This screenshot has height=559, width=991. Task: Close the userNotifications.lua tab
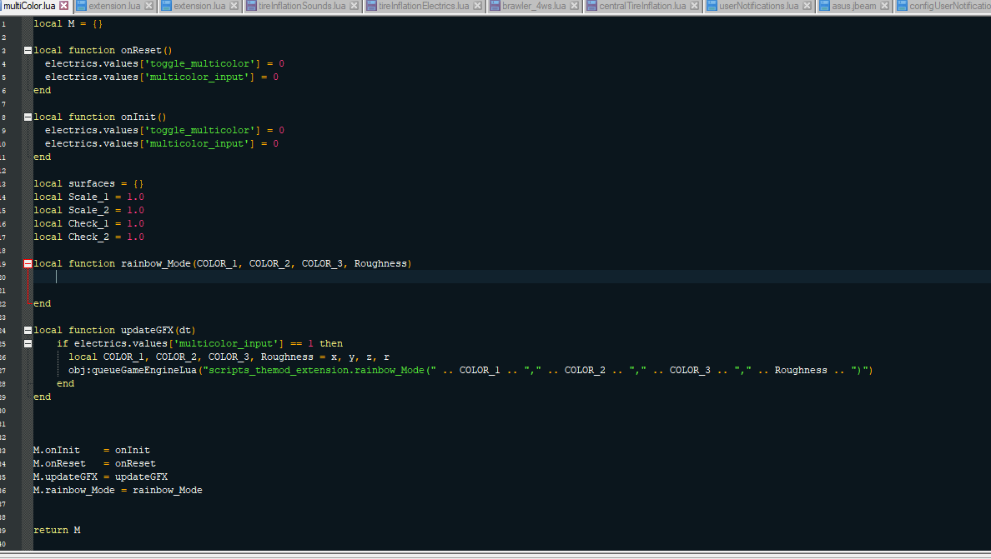807,6
